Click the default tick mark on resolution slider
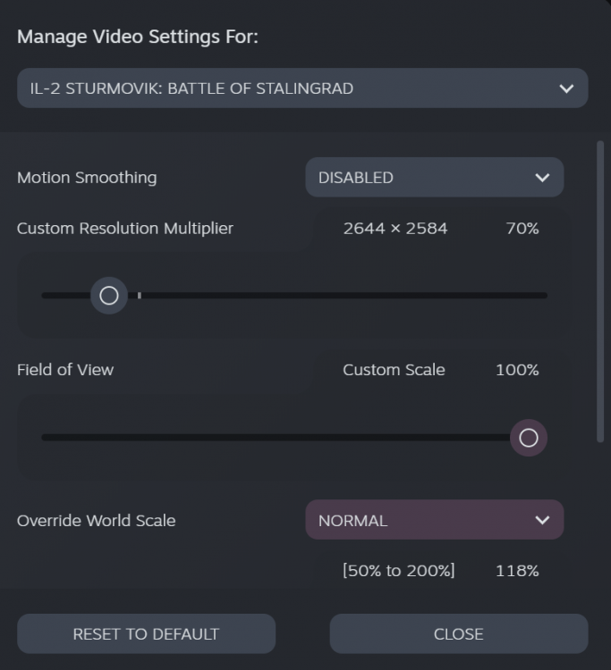The width and height of the screenshot is (611, 670). (140, 295)
